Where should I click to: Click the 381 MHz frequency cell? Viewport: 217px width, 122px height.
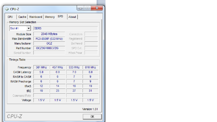(x=41, y=67)
